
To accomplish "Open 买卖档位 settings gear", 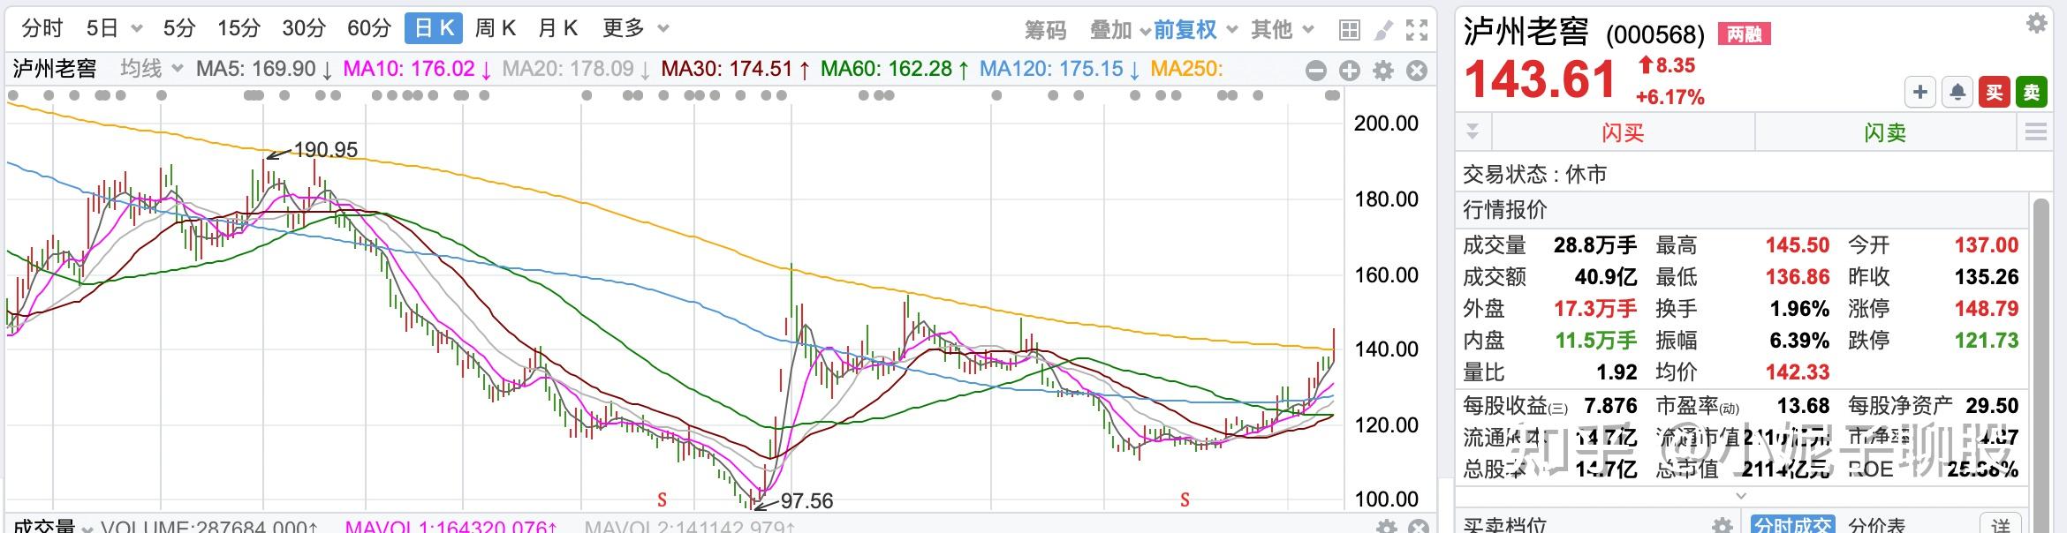I will pyautogui.click(x=1722, y=526).
